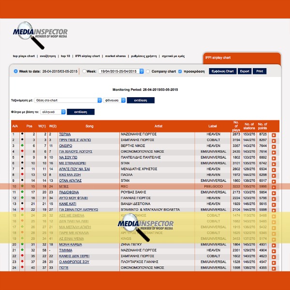Click the Export button

pyautogui.click(x=245, y=71)
